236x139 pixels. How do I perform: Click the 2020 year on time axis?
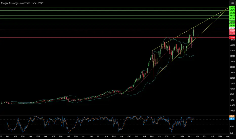pyautogui.click(x=152, y=136)
